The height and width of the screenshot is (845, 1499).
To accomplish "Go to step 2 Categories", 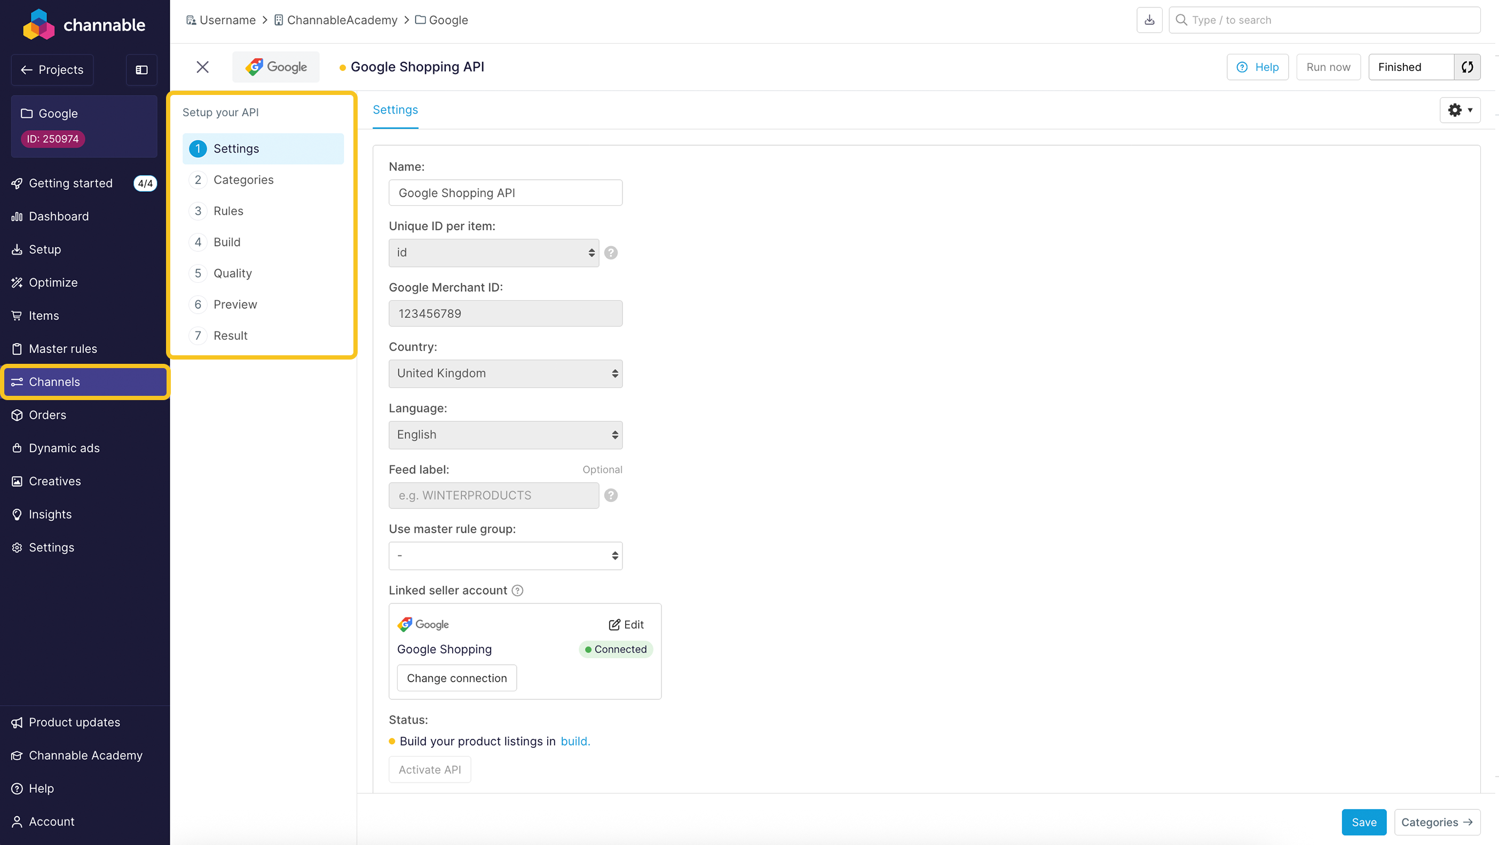I will 243,180.
